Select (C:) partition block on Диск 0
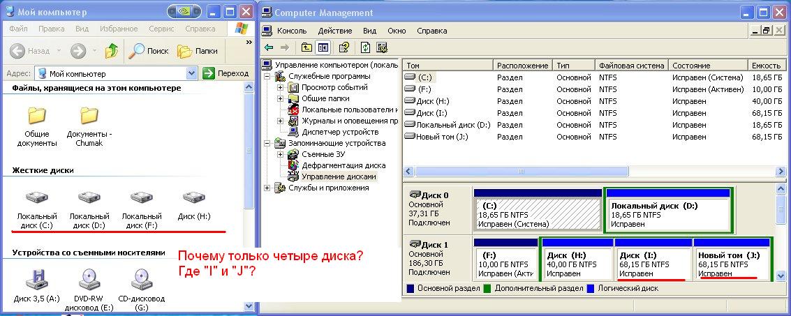The image size is (791, 316). pos(538,210)
